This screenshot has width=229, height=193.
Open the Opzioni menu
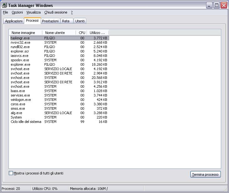[17, 13]
